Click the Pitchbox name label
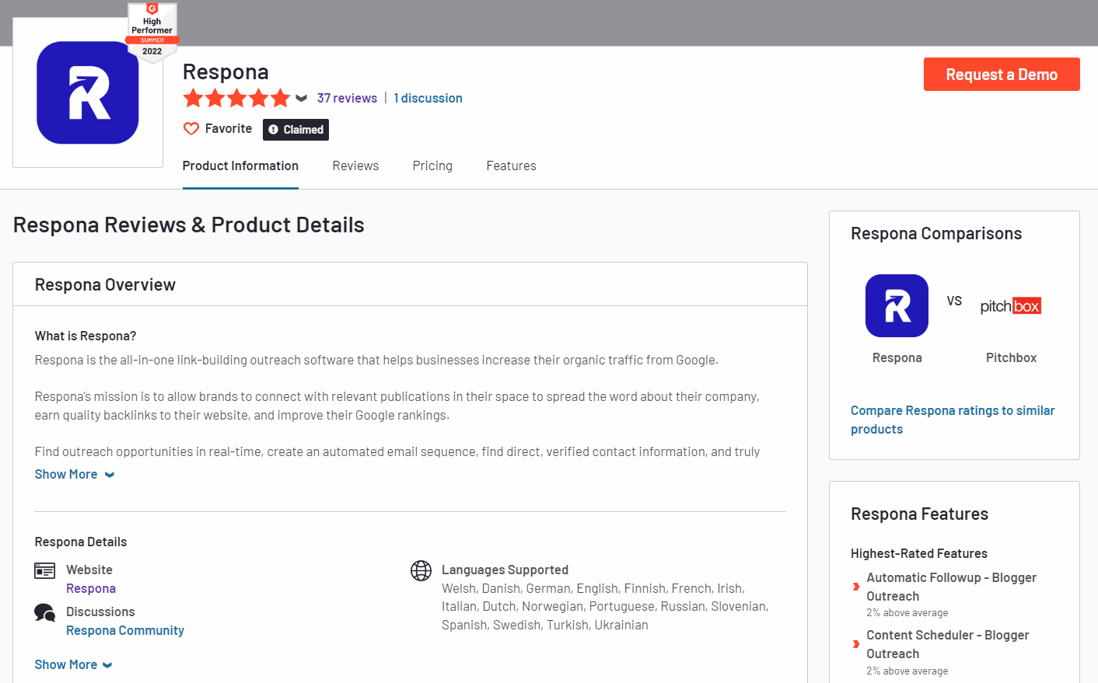This screenshot has height=683, width=1098. pos(1011,357)
